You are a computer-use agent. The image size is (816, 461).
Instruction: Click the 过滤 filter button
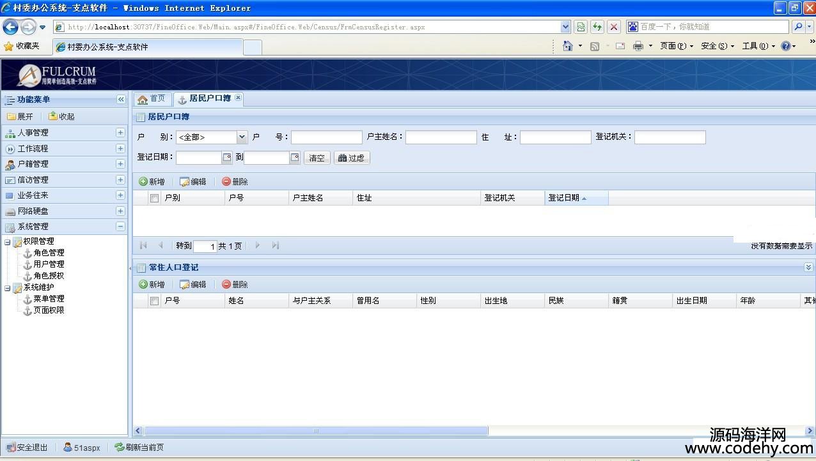pos(352,158)
